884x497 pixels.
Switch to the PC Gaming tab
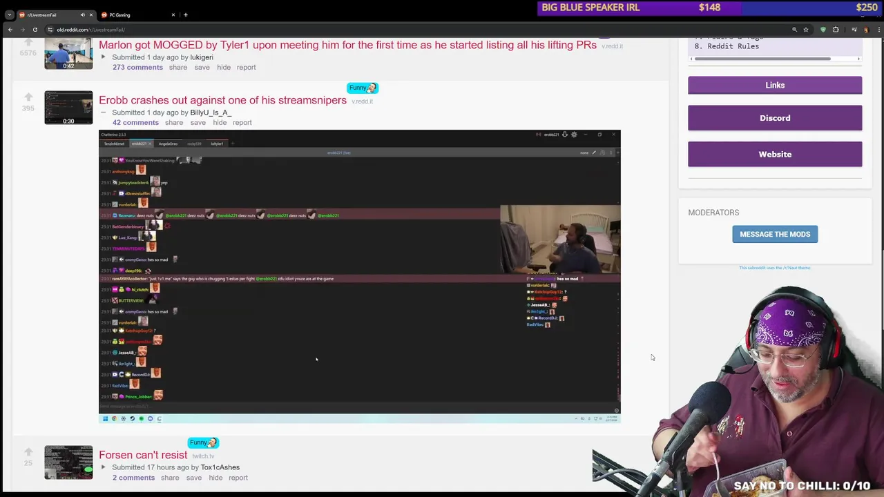point(138,14)
